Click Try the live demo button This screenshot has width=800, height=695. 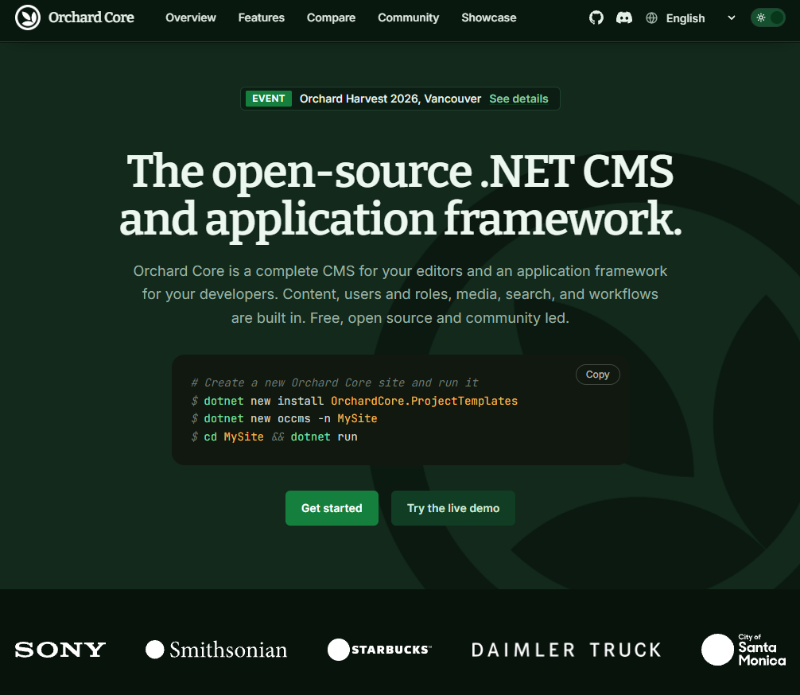click(453, 508)
